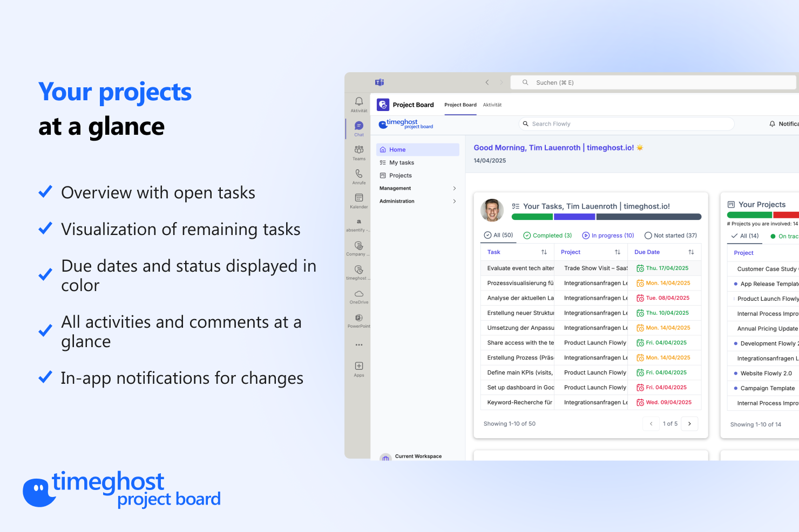Viewport: 799px width, 532px height.
Task: Click the blue in-progress bar segment
Action: pos(574,217)
